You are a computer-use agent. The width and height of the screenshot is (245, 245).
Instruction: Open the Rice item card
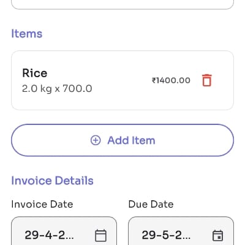(x=123, y=80)
